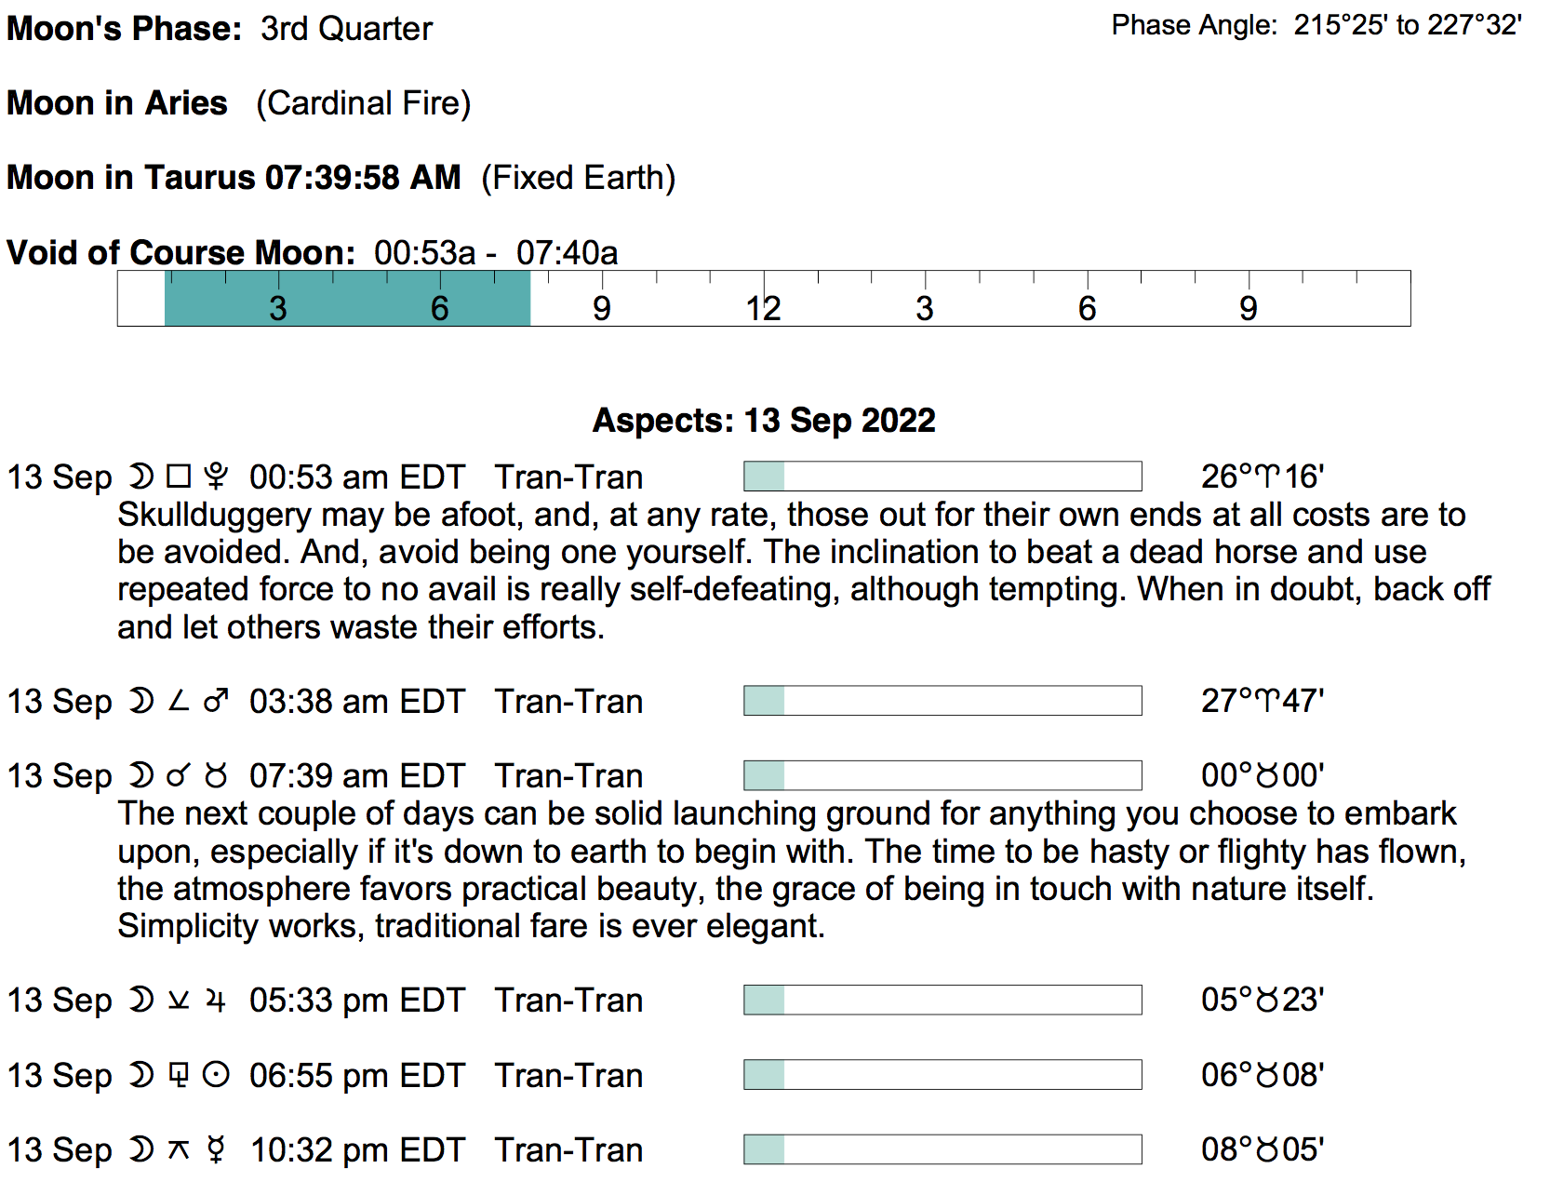
Task: Click the teal shaded void-of-course period on timeline
Action: pyautogui.click(x=347, y=299)
